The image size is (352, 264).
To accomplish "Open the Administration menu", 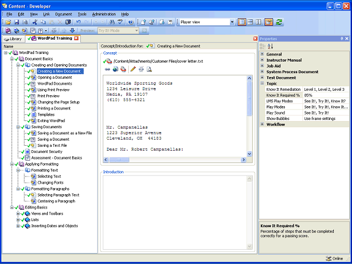I will click(x=103, y=14).
